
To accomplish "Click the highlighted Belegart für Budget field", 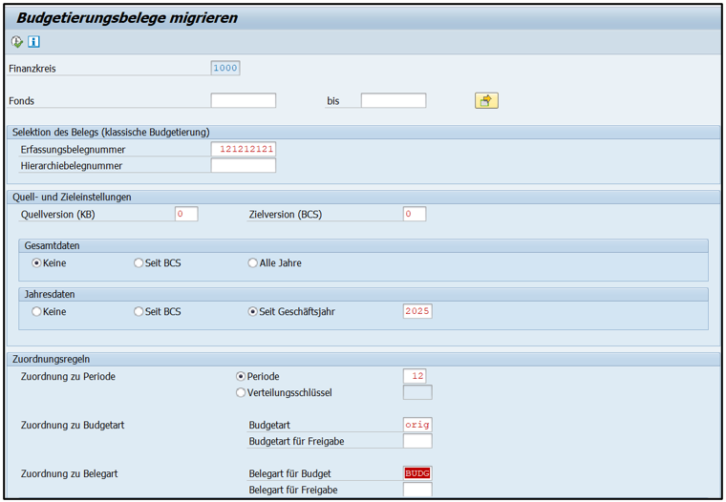I will coord(417,473).
